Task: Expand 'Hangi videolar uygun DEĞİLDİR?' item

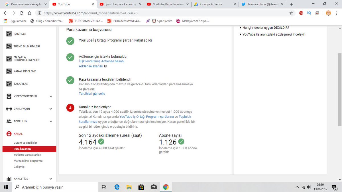Action: coord(264,28)
